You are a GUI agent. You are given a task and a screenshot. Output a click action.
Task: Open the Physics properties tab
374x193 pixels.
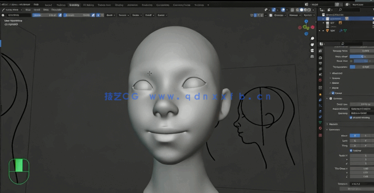click(x=320, y=111)
